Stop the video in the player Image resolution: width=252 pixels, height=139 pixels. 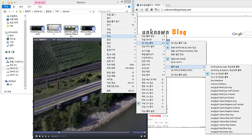click(x=40, y=136)
